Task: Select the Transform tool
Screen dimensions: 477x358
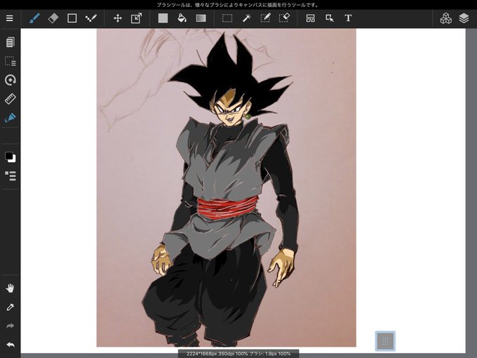Action: pos(136,18)
